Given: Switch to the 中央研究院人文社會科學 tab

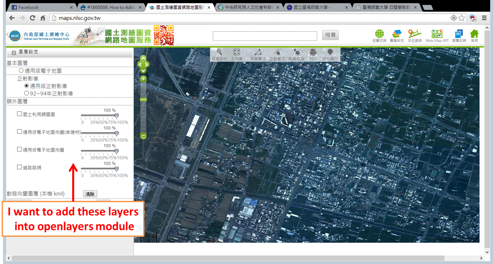Looking at the screenshot, I should [x=249, y=7].
